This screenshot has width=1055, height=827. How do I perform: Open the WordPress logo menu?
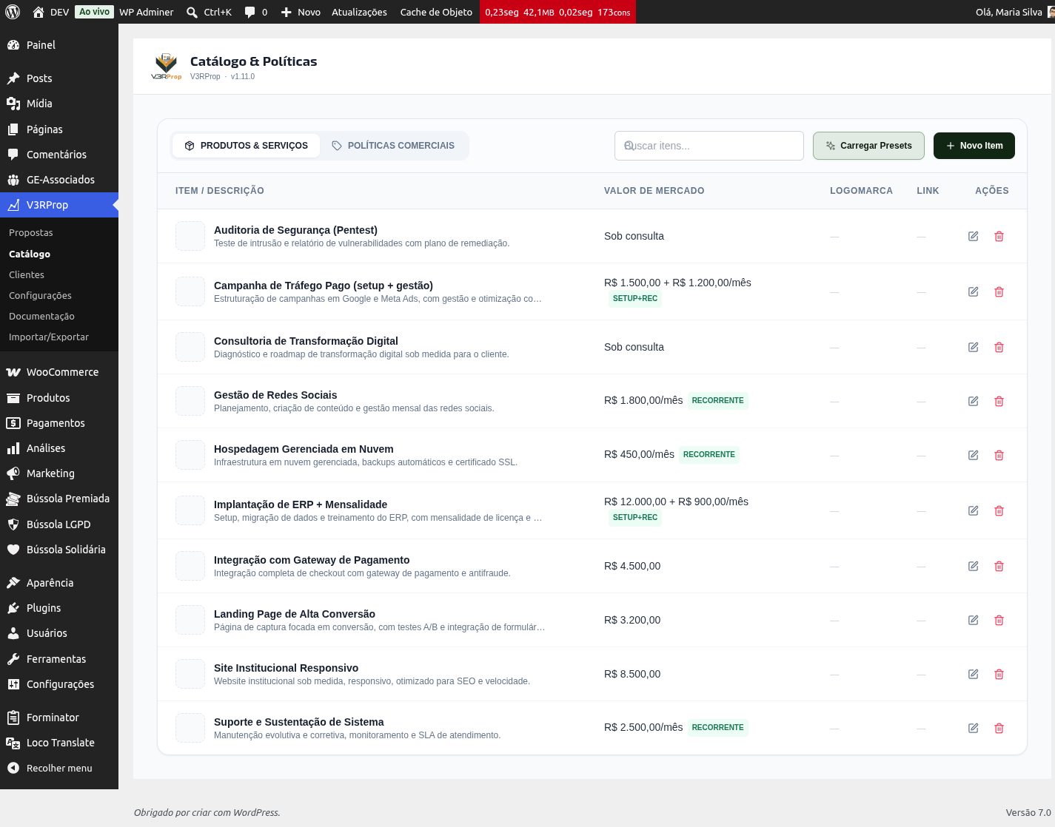[13, 12]
